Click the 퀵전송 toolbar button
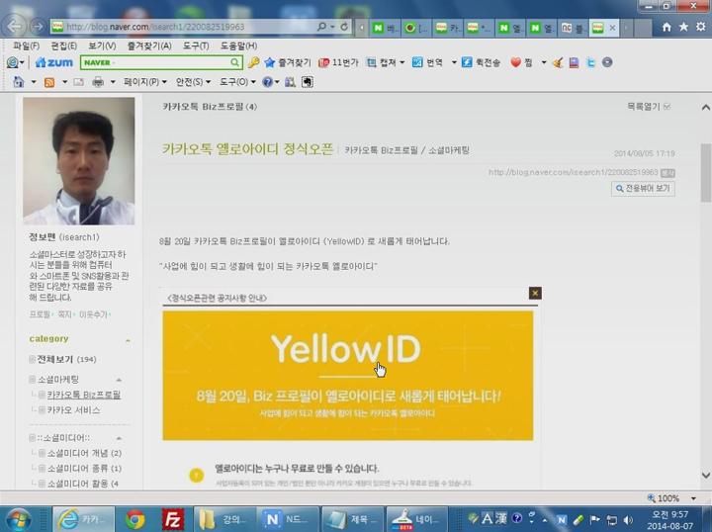This screenshot has height=532, width=712. pyautogui.click(x=481, y=62)
